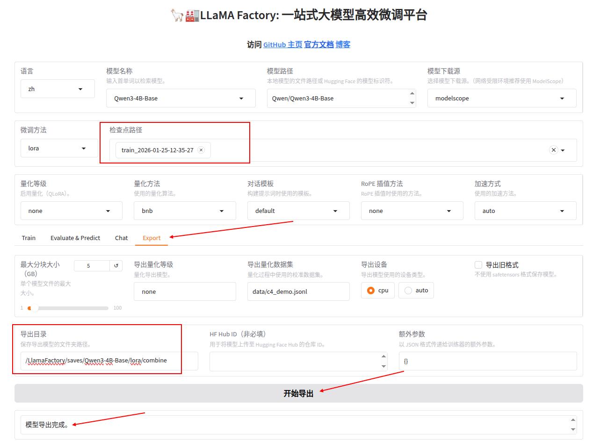Select the Export tab
Screen dimensions: 600x447
pyautogui.click(x=152, y=238)
